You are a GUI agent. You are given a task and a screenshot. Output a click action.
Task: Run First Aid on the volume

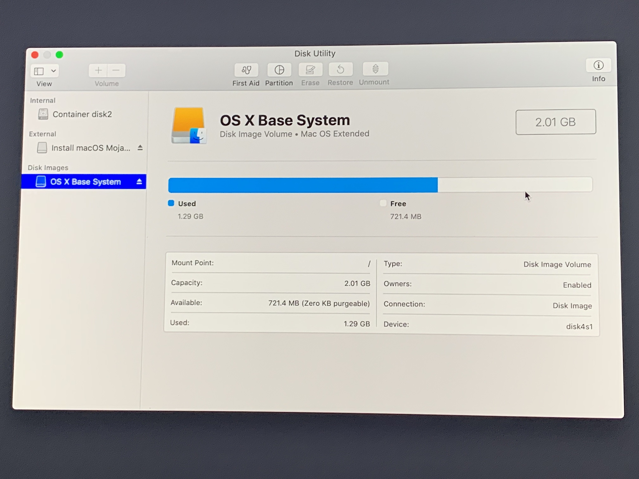coord(246,70)
